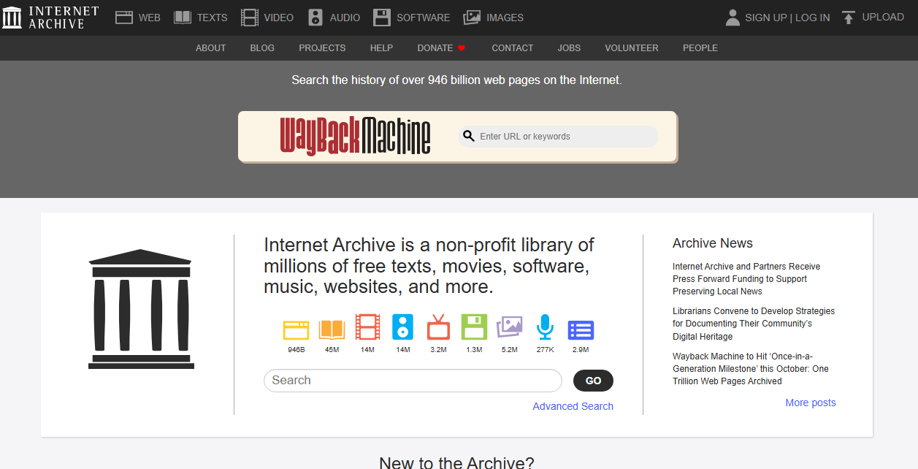
Task: Click the green floppy icon labeled 1.3M
Action: (x=474, y=327)
